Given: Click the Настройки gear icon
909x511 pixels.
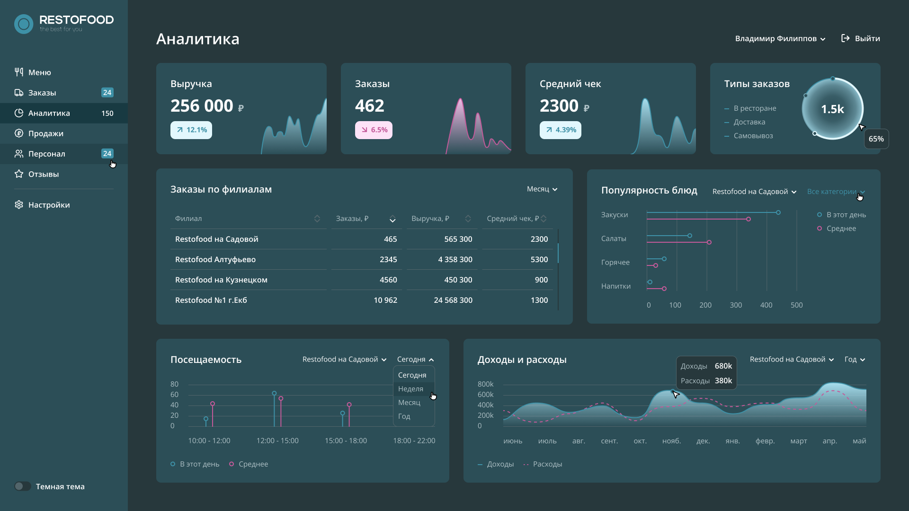Looking at the screenshot, I should tap(19, 205).
